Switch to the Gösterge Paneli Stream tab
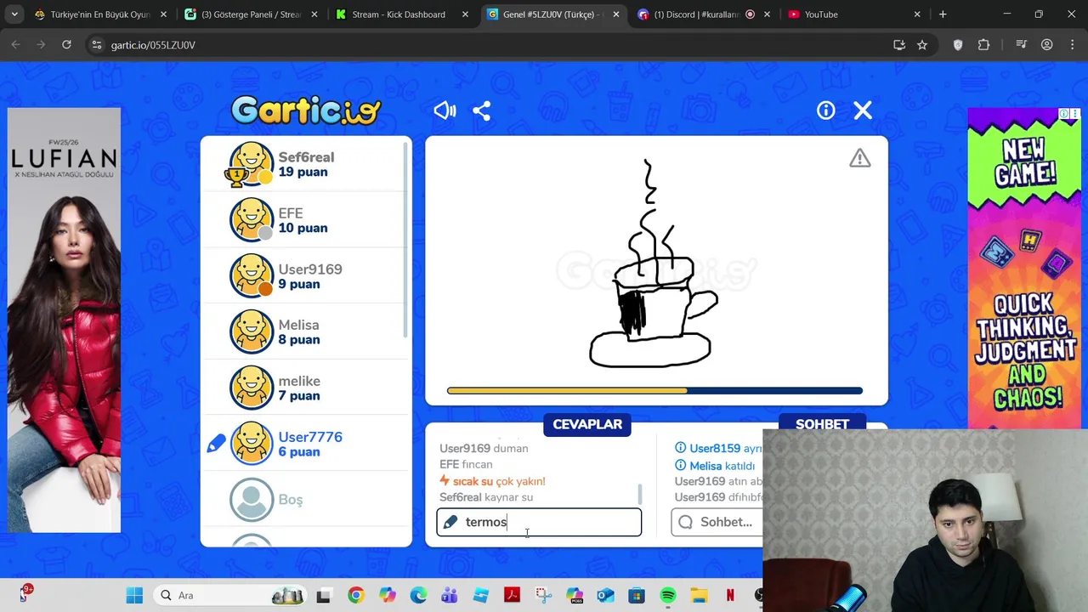The image size is (1088, 612). 252,14
